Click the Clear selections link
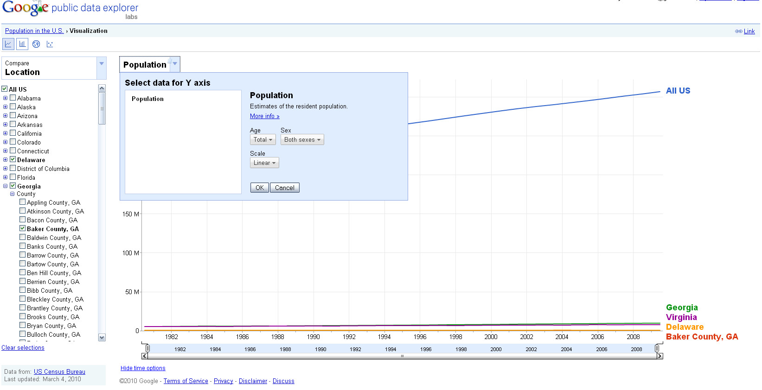Image resolution: width=762 pixels, height=390 pixels. click(23, 348)
